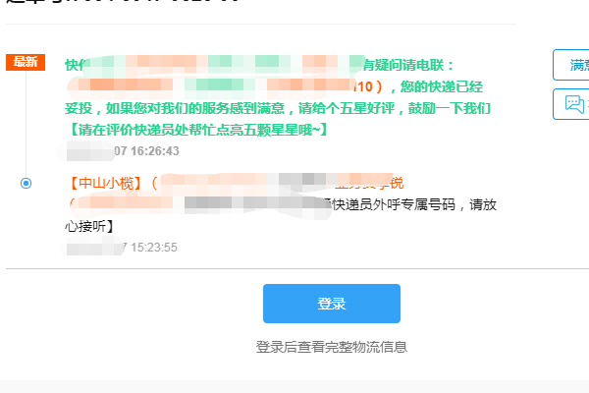This screenshot has height=393, width=589.
Task: Click the chat bubbles icon
Action: click(574, 104)
